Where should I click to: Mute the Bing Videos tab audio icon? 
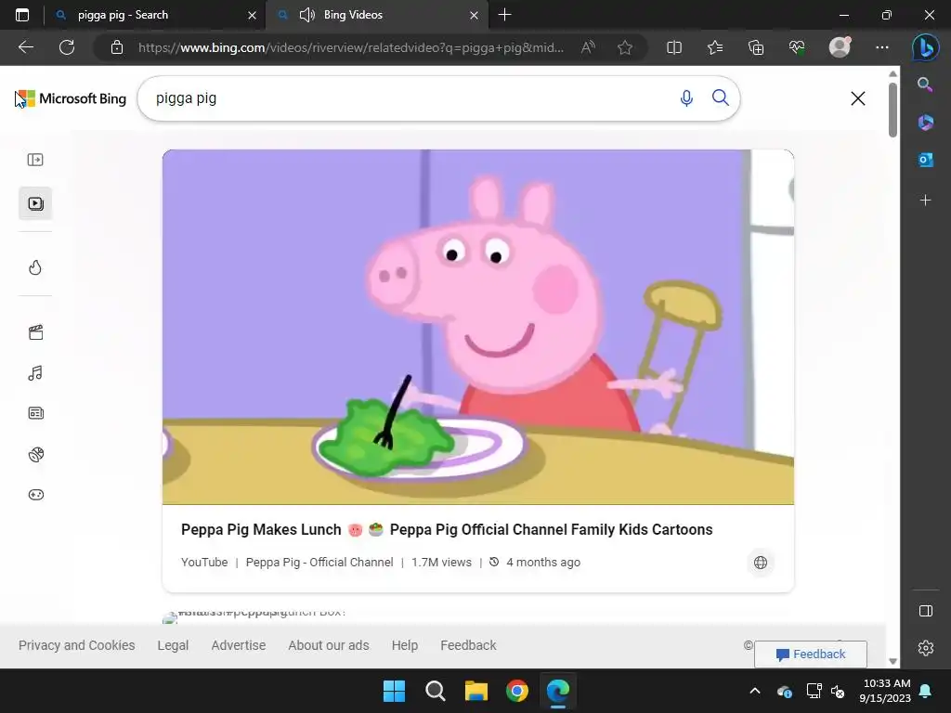pos(307,15)
